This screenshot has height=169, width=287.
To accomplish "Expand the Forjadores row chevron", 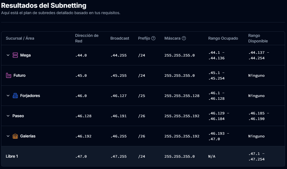I will [x=8, y=96].
